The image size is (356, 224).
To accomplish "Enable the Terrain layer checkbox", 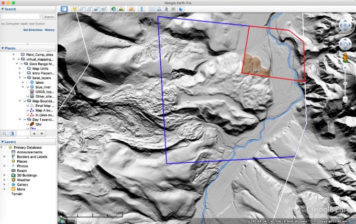I will 8,194.
